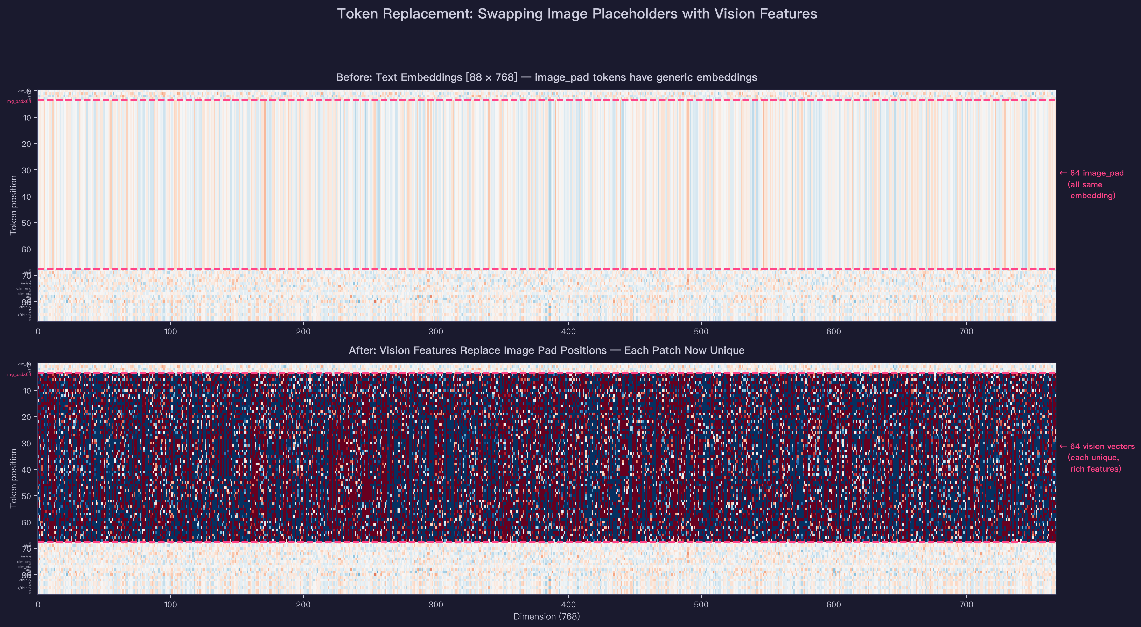Click "Token position" label of the After chart

[13, 478]
